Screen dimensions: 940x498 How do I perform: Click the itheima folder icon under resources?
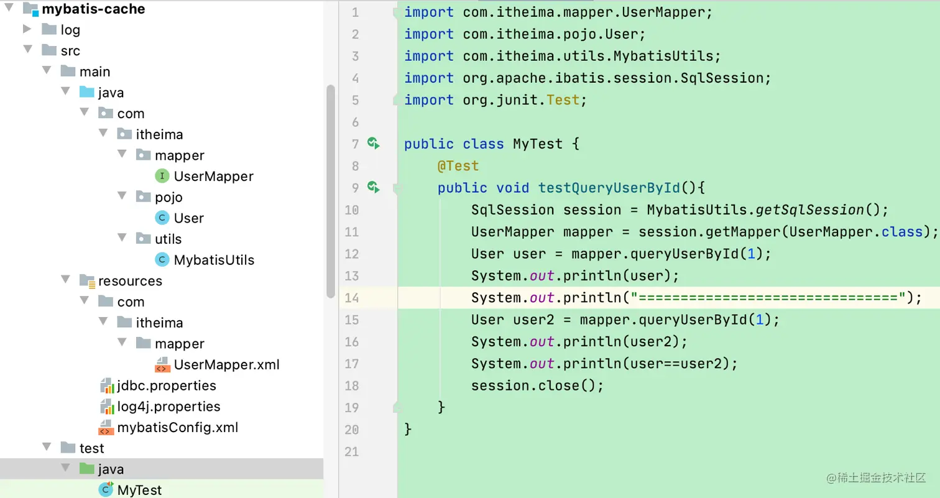tap(124, 323)
